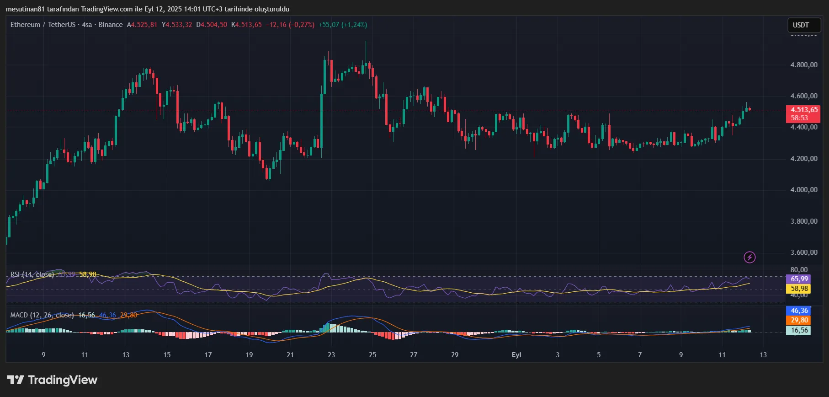The width and height of the screenshot is (829, 397).
Task: Open the USDT currency selector
Action: click(804, 25)
